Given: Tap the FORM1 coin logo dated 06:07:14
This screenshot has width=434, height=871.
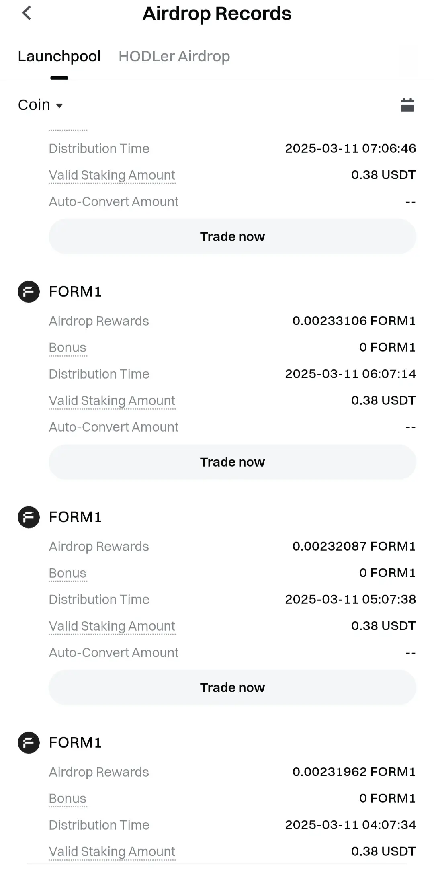Looking at the screenshot, I should 29,291.
